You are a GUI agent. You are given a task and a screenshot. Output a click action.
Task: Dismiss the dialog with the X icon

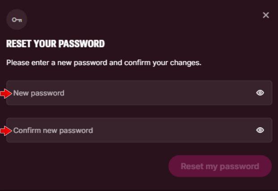coord(266,15)
